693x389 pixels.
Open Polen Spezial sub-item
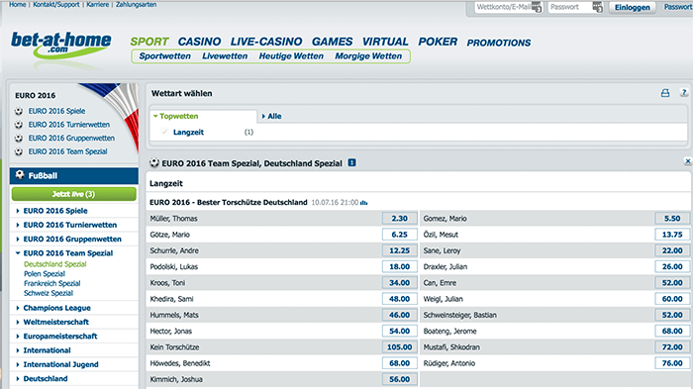pyautogui.click(x=45, y=274)
